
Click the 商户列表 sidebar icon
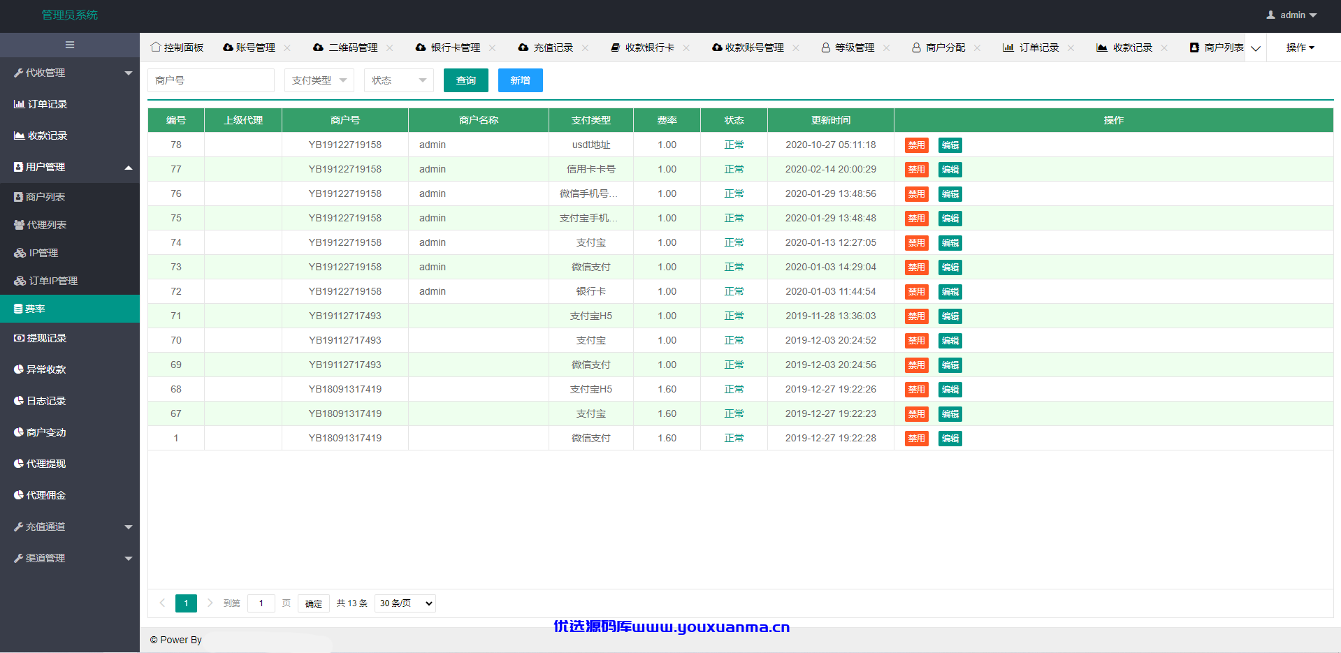[x=19, y=197]
